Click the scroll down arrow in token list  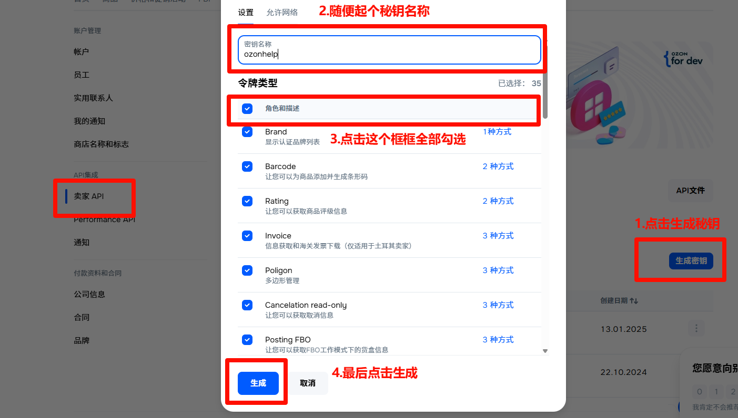click(545, 351)
